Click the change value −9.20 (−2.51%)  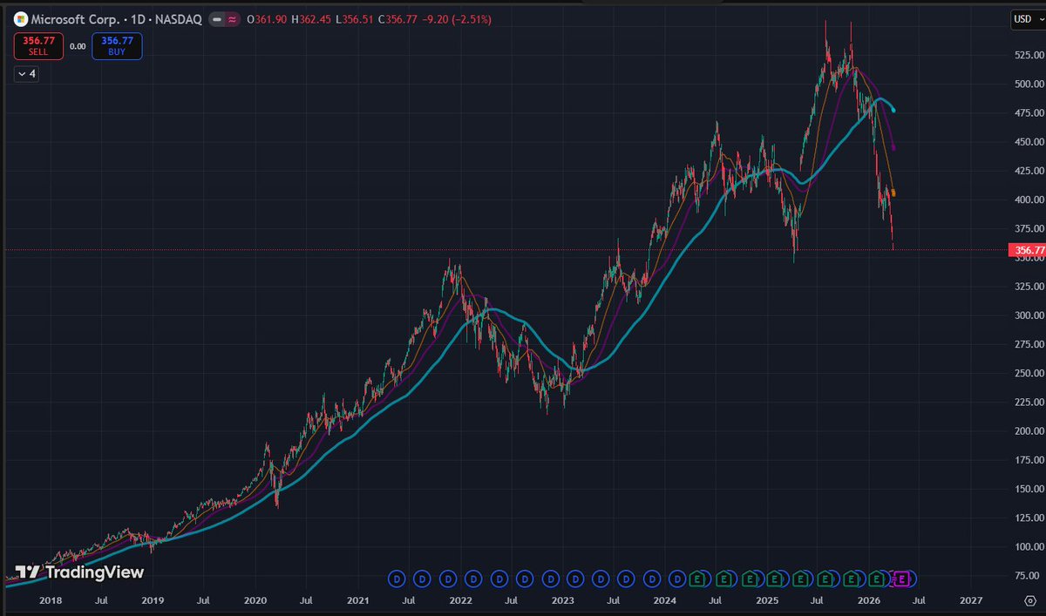455,18
